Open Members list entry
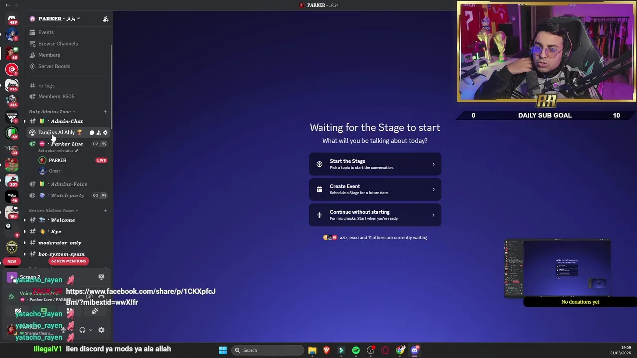The width and height of the screenshot is (637, 358). point(49,55)
